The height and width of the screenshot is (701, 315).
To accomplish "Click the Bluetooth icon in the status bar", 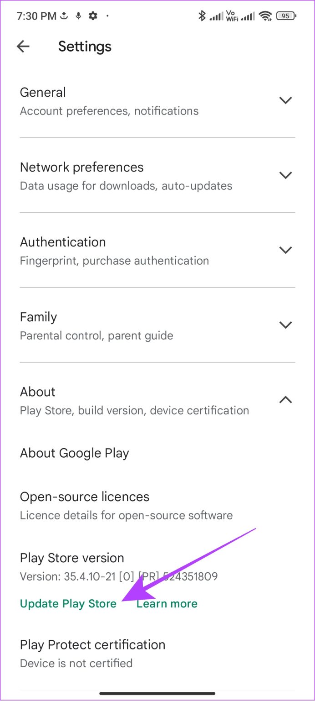I will [202, 16].
